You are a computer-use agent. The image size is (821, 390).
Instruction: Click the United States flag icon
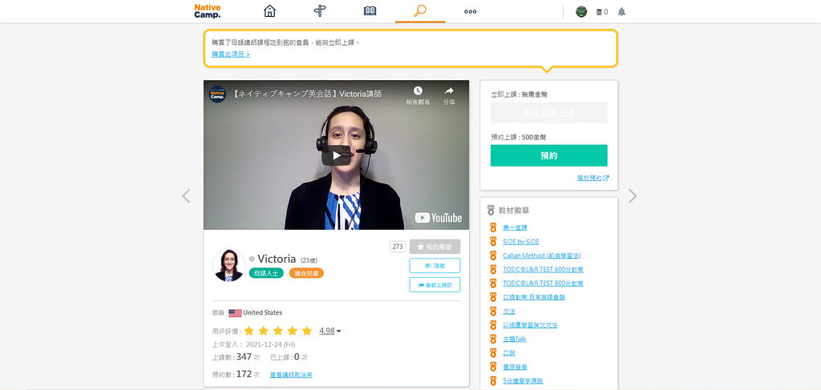(235, 313)
